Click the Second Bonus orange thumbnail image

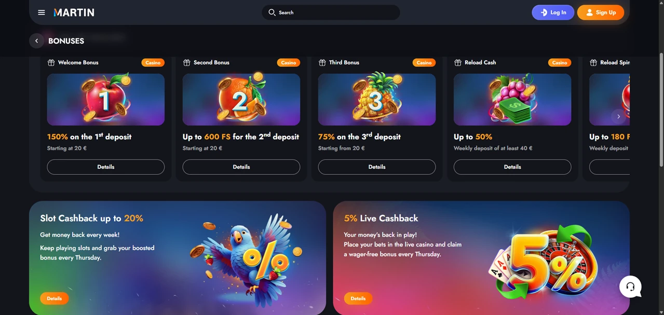[x=241, y=100]
